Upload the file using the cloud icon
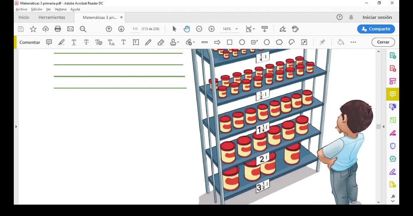Viewport: 413px width, 216px height. (x=45, y=29)
